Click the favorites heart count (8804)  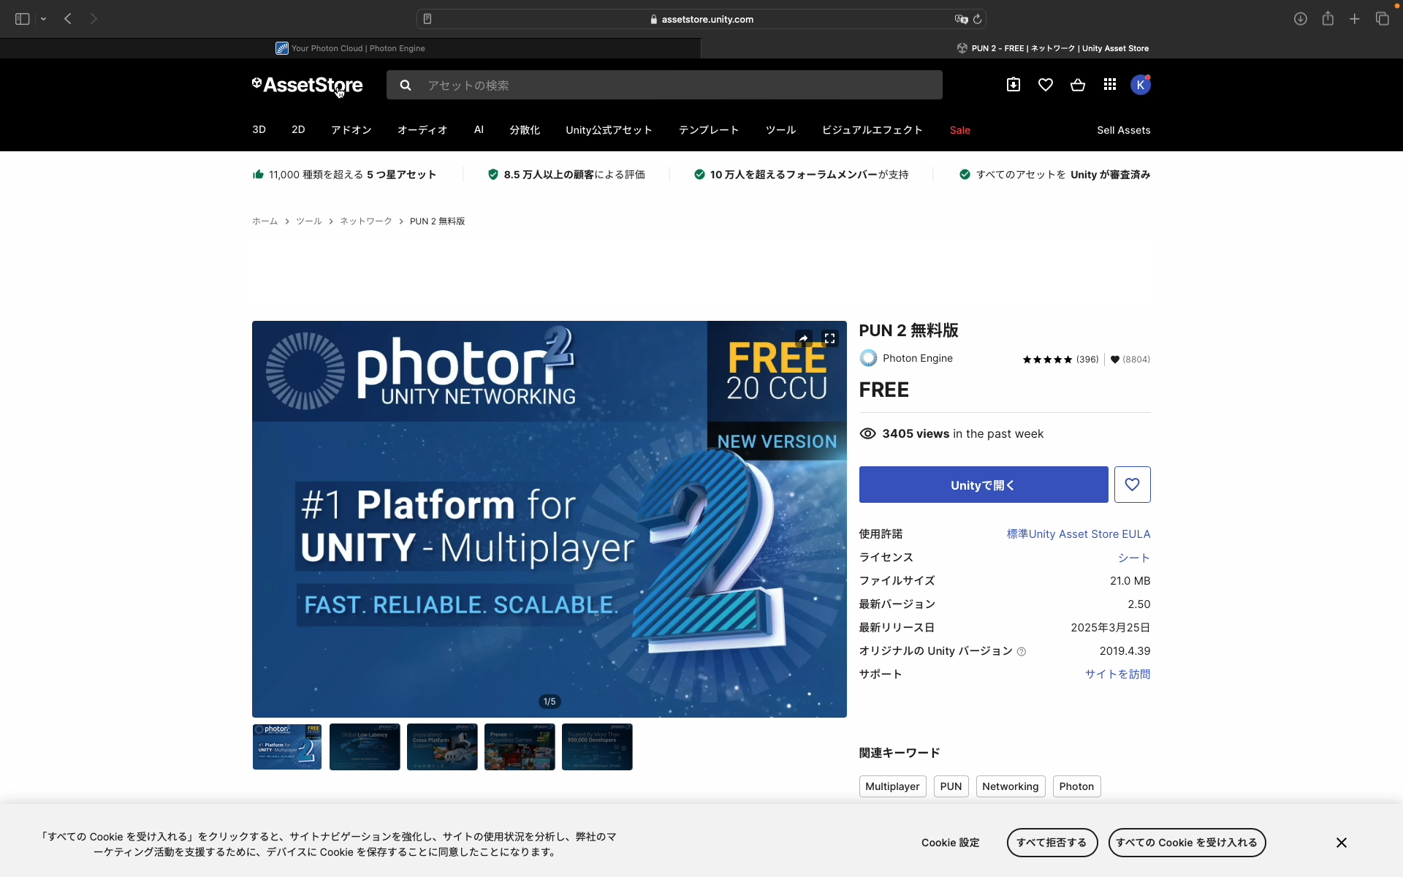[1130, 359]
